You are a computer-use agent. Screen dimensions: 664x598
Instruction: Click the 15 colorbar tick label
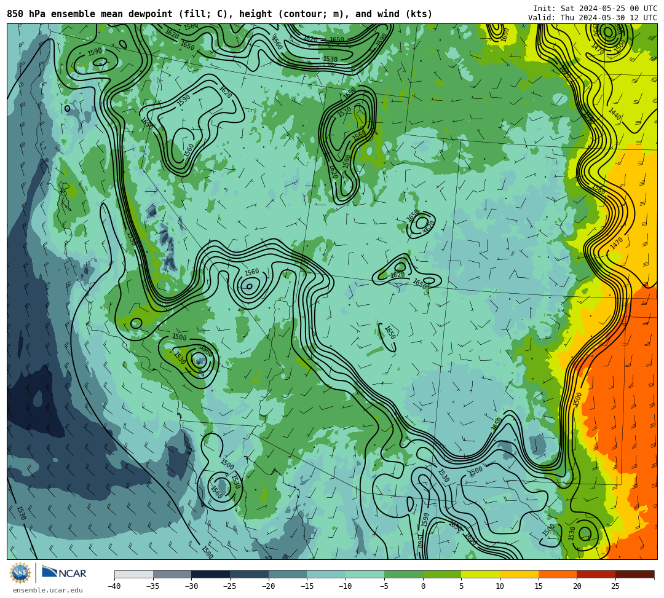[539, 586]
